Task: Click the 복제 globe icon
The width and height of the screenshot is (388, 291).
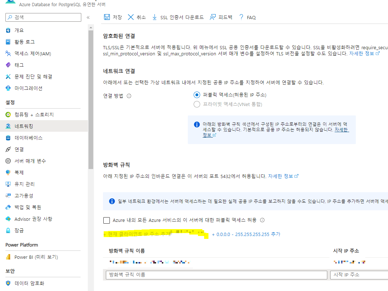Action: click(x=8, y=173)
